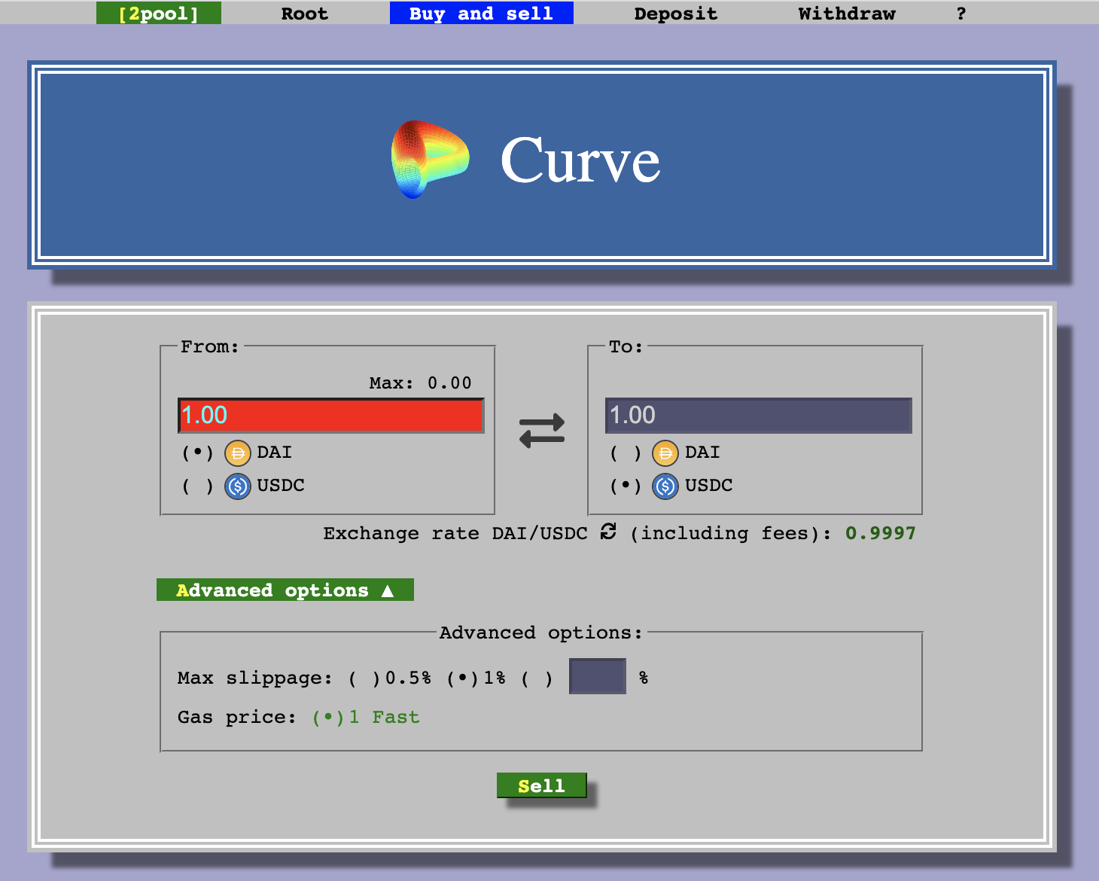
Task: Click Max: 0.00 to use full balance
Action: point(420,382)
